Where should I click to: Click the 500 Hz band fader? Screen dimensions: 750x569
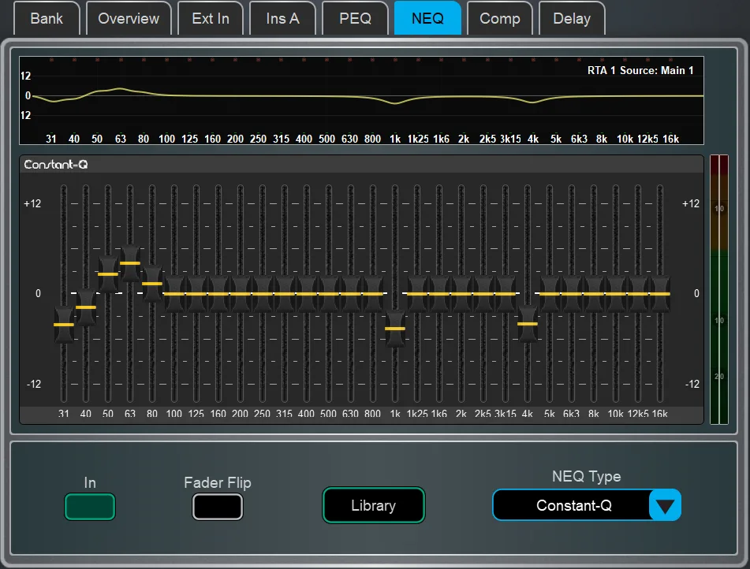329,294
